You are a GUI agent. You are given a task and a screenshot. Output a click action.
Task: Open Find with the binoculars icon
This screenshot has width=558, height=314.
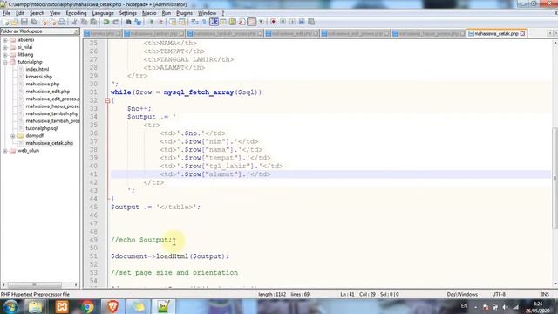[x=128, y=22]
